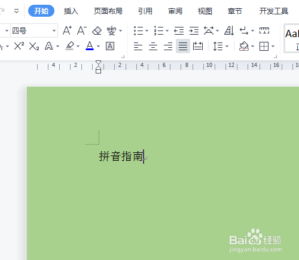Viewport: 299px width, 260px height.
Task: Select the AaBb style preview
Action: pyautogui.click(x=291, y=38)
